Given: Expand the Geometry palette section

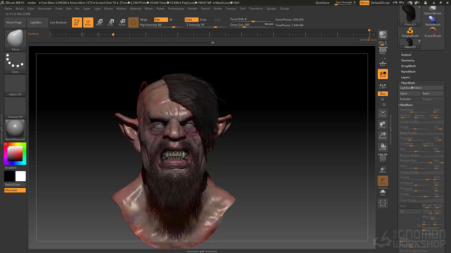Looking at the screenshot, I should tap(408, 60).
